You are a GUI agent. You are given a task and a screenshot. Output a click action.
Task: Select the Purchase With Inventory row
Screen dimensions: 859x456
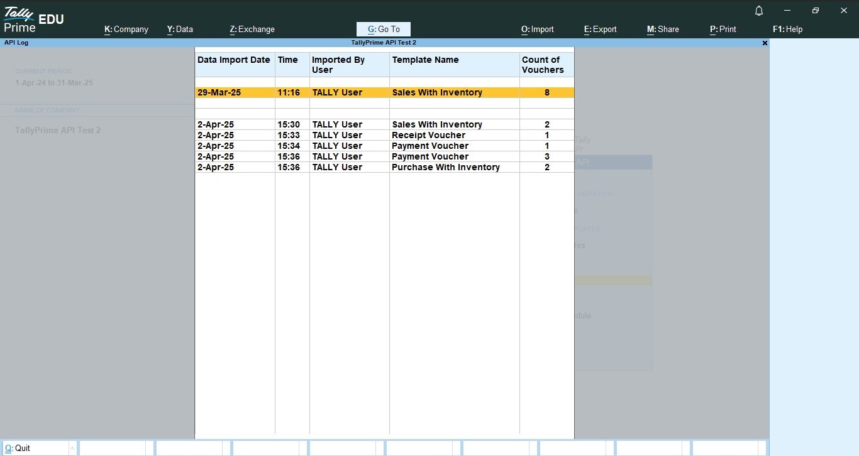coord(385,167)
